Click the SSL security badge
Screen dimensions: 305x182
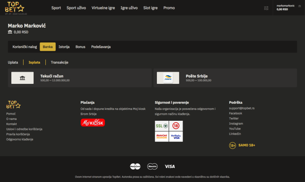click(162, 126)
